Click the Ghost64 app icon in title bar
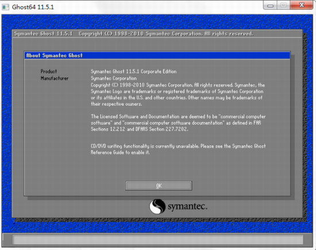Image resolution: width=316 pixels, height=250 pixels. tap(5, 7)
